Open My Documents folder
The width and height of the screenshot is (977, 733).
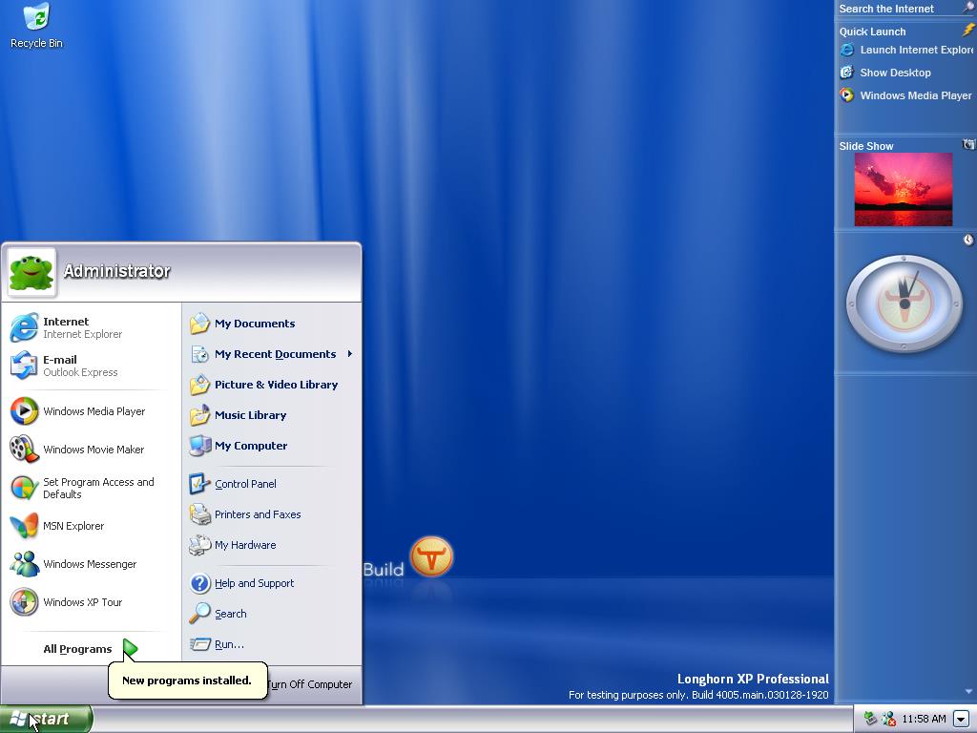(x=242, y=324)
